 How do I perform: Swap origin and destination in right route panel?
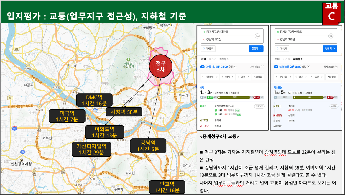click(x=331, y=36)
